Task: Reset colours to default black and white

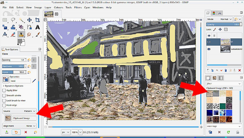Action: click(18, 45)
